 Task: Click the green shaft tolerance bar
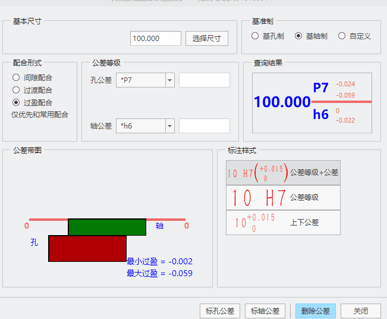[x=107, y=227]
